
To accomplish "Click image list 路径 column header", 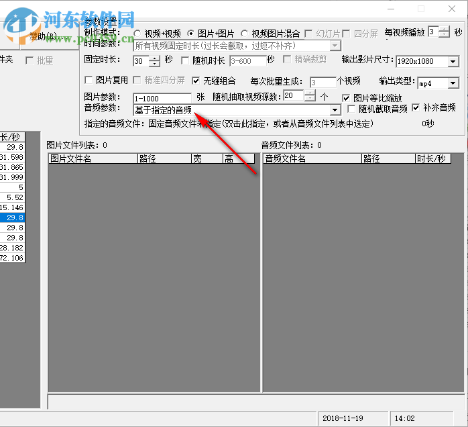I will (x=164, y=158).
